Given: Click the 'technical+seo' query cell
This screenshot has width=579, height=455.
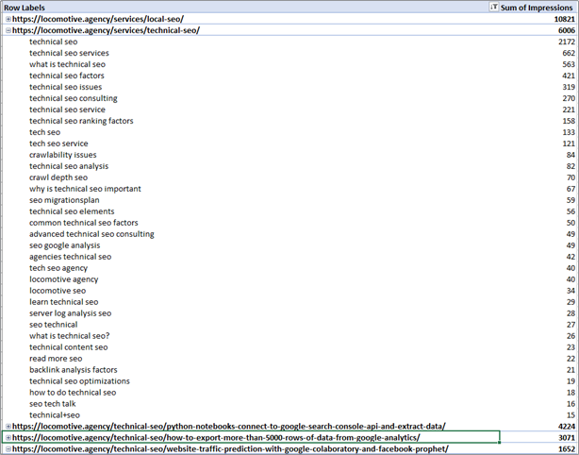Looking at the screenshot, I should click(55, 415).
